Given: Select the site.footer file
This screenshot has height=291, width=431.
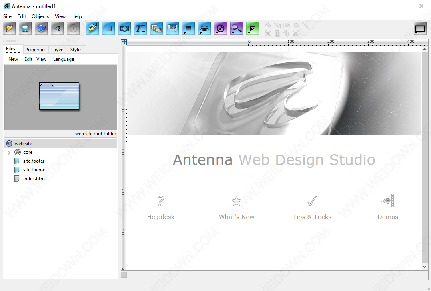Looking at the screenshot, I should pos(34,161).
